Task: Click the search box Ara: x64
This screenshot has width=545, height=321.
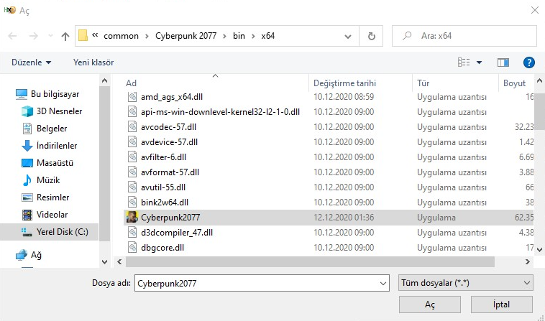Action: [464, 36]
